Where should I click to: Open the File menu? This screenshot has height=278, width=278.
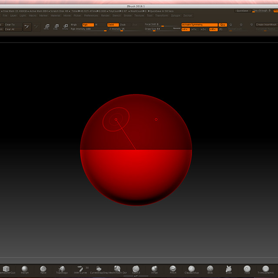pos(5,16)
